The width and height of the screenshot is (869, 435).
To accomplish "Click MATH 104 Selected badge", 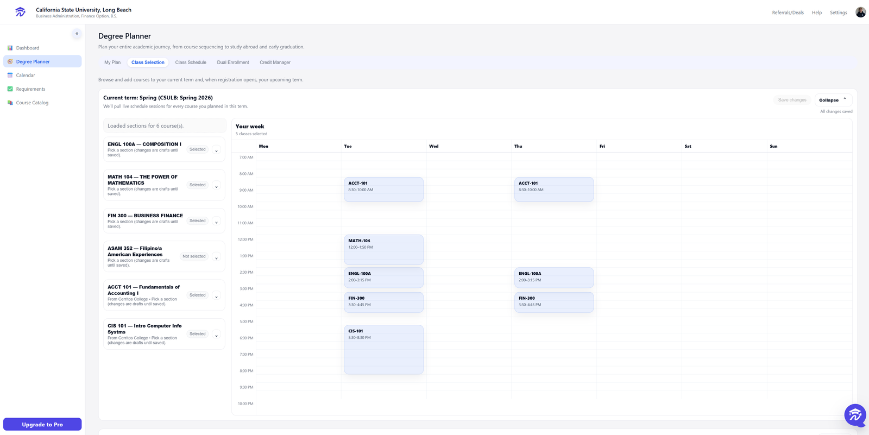I will [x=198, y=185].
